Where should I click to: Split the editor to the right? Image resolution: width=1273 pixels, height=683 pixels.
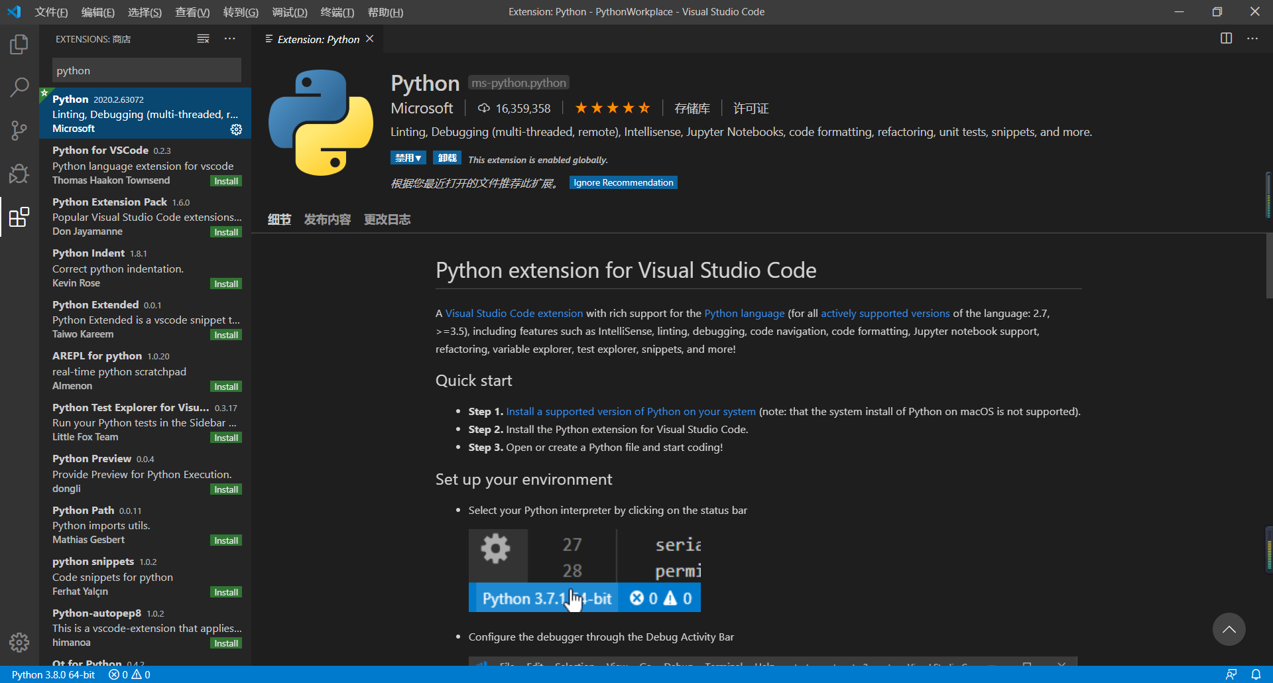click(x=1226, y=38)
